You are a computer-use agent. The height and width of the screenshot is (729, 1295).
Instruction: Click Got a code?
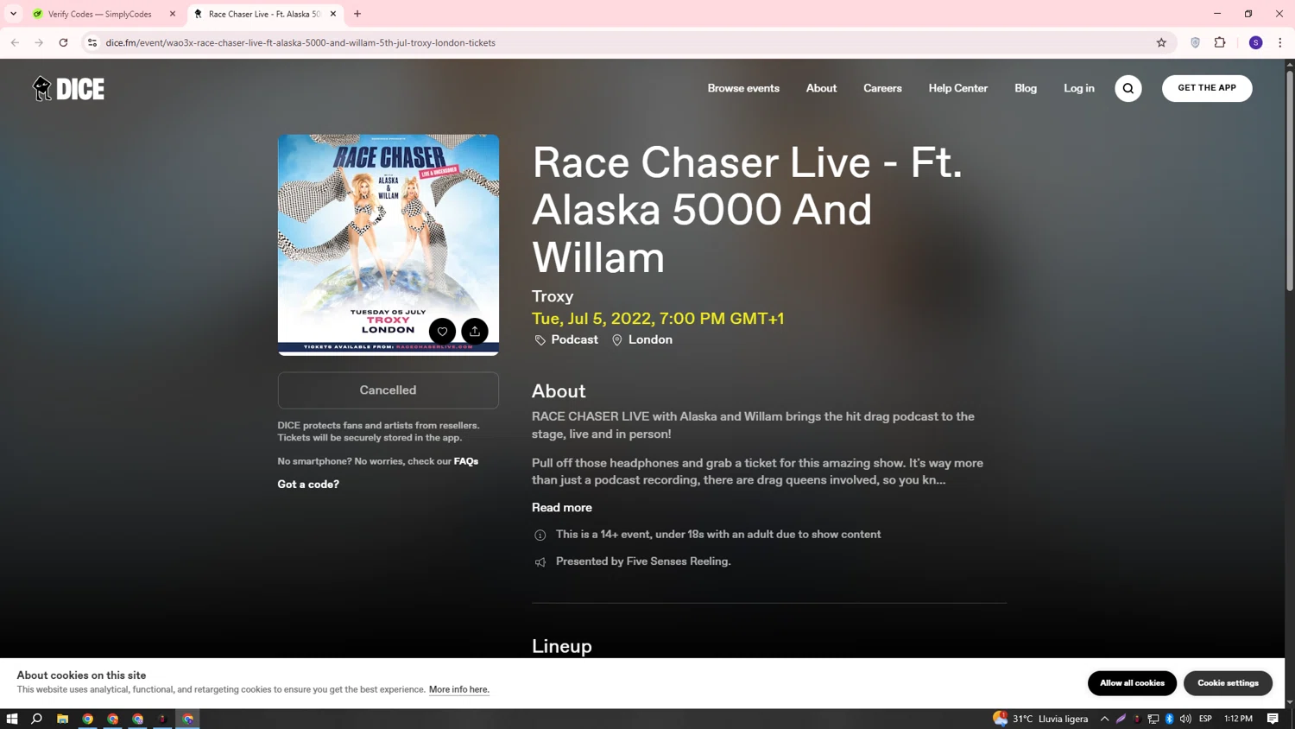[x=308, y=485]
